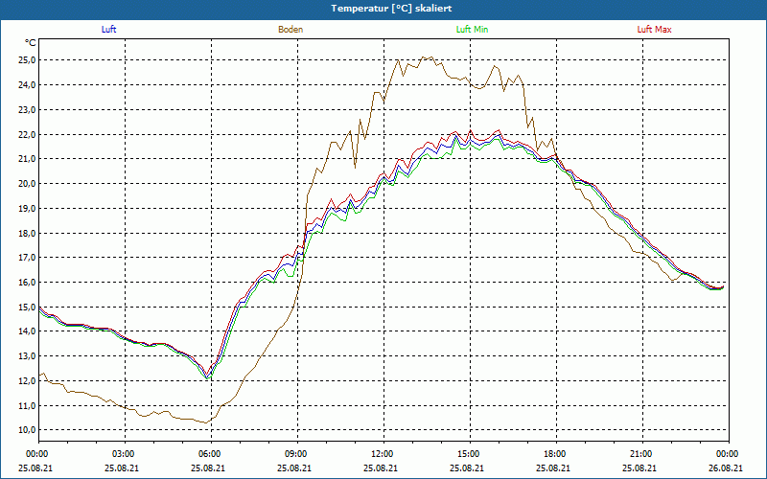Click the 17,0 y-axis value
Image resolution: width=767 pixels, height=479 pixels.
(x=28, y=258)
